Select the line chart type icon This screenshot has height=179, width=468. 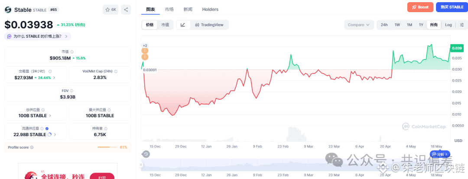(183, 25)
